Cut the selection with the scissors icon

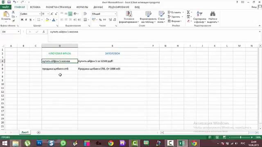pyautogui.click(x=13, y=12)
